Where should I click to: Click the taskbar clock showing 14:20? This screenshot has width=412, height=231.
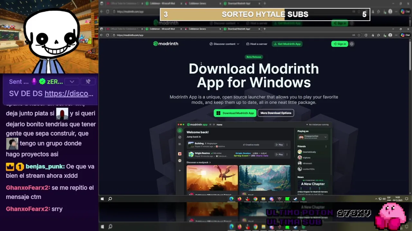pyautogui.click(x=398, y=199)
